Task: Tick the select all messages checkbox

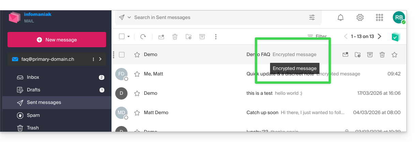Action: tap(122, 37)
